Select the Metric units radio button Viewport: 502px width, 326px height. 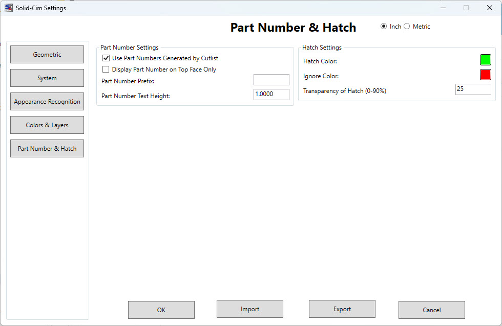(407, 26)
